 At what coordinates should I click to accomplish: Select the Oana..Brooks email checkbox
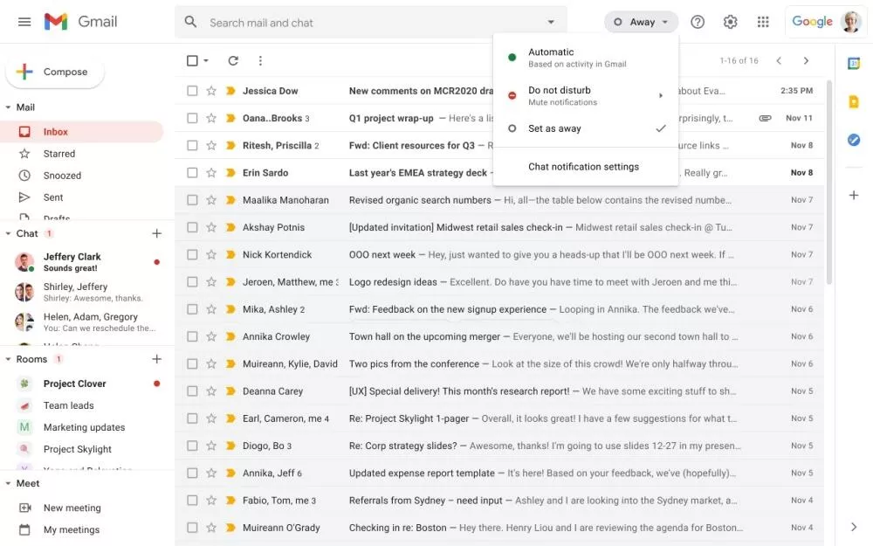click(x=192, y=118)
